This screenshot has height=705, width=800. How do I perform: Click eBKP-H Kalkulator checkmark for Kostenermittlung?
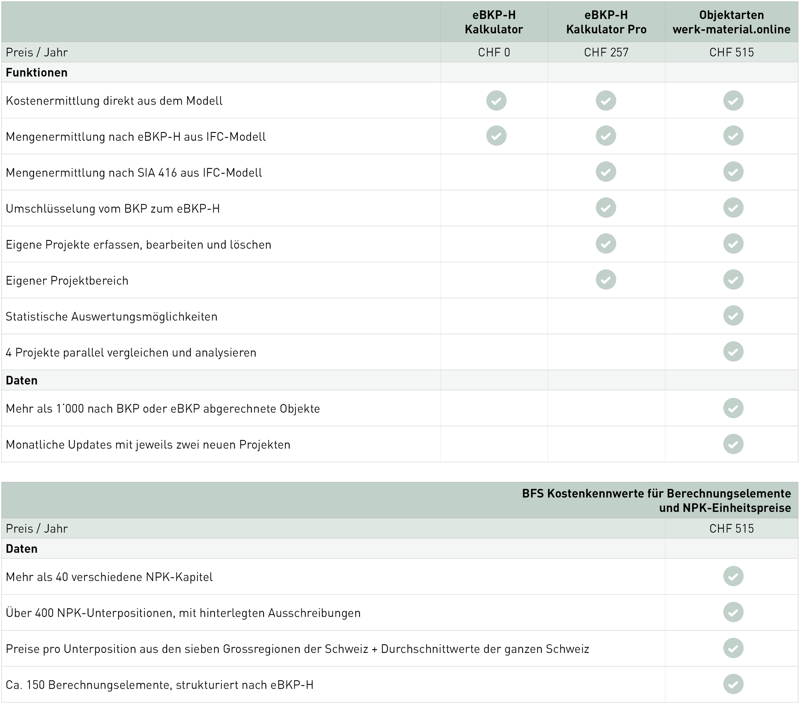[x=496, y=100]
